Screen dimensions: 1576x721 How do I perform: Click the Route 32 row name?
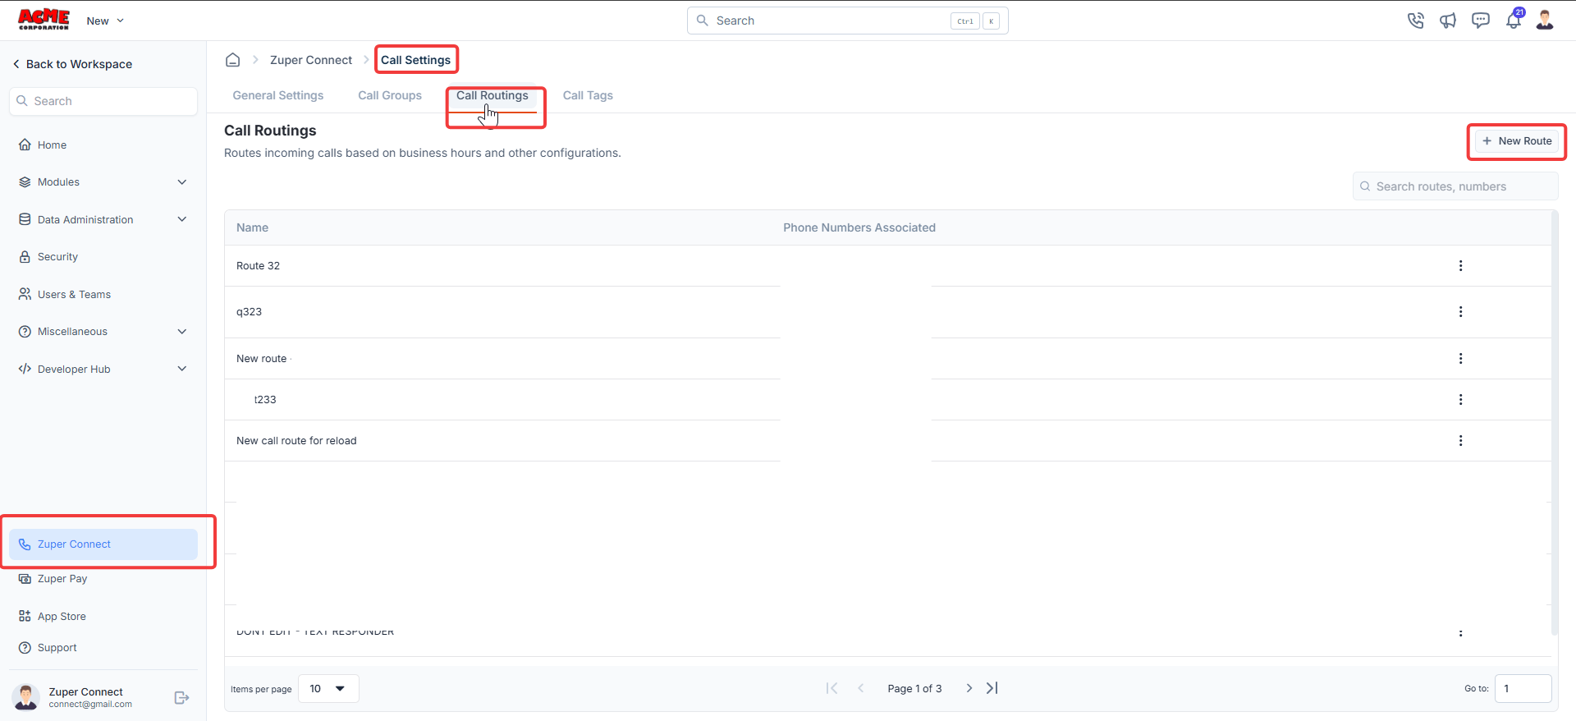tap(259, 266)
